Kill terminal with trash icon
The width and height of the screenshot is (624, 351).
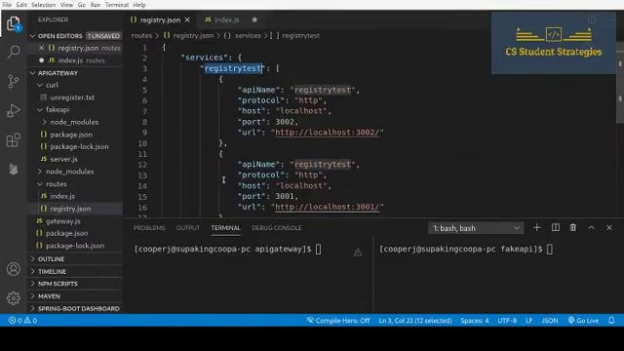pos(573,227)
